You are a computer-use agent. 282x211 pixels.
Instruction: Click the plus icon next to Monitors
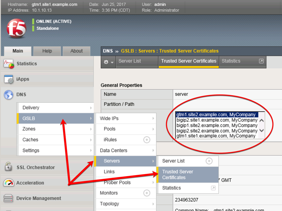point(147,193)
